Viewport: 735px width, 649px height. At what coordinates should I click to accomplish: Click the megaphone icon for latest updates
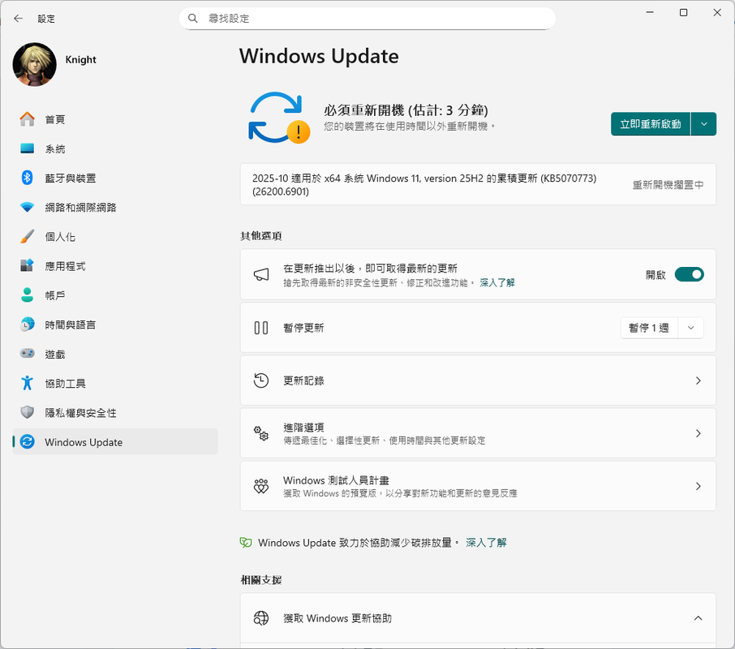tap(261, 274)
